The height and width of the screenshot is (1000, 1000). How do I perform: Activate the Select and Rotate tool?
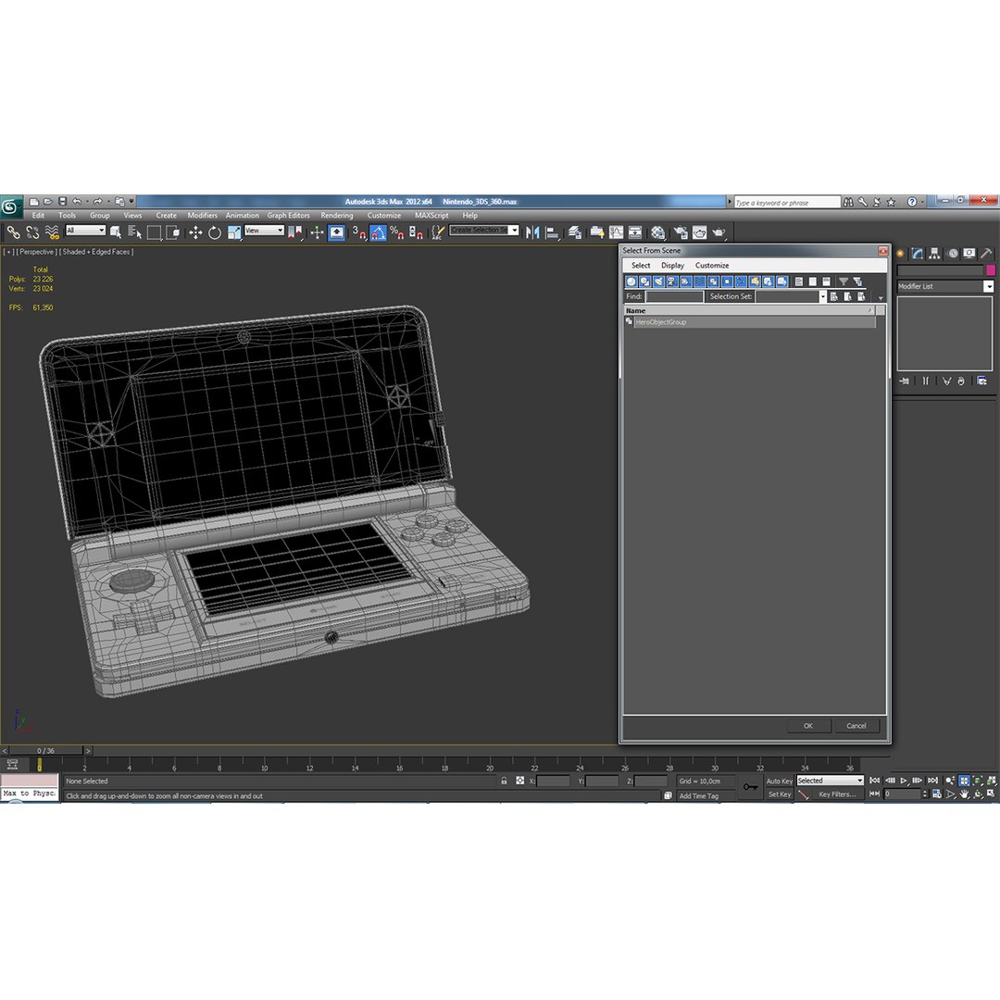(x=214, y=232)
